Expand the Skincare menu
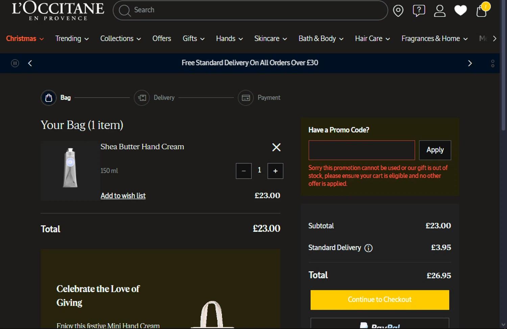507x329 pixels. point(270,38)
